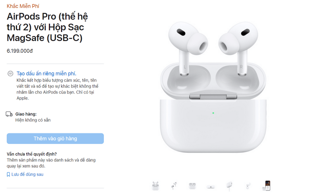Image resolution: width=316 pixels, height=194 pixels.
Task: Click the bookmark icon before Lưu để dùng sau
Action: pos(8,174)
